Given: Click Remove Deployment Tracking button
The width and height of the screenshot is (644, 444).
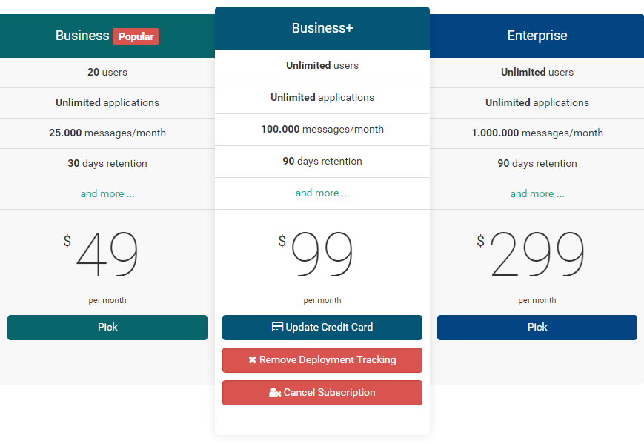Looking at the screenshot, I should pos(322,360).
